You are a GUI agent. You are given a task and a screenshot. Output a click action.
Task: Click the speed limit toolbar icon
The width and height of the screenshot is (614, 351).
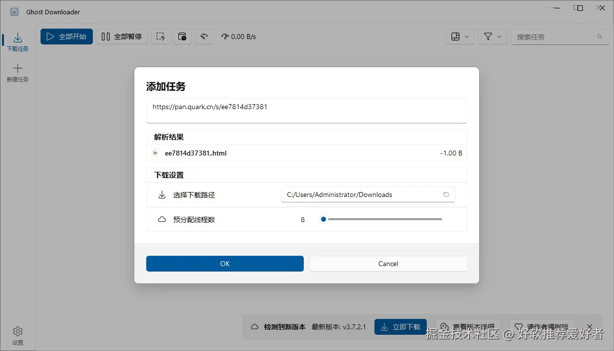coord(204,37)
